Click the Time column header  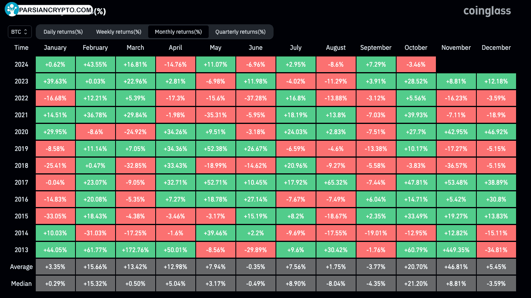point(21,47)
